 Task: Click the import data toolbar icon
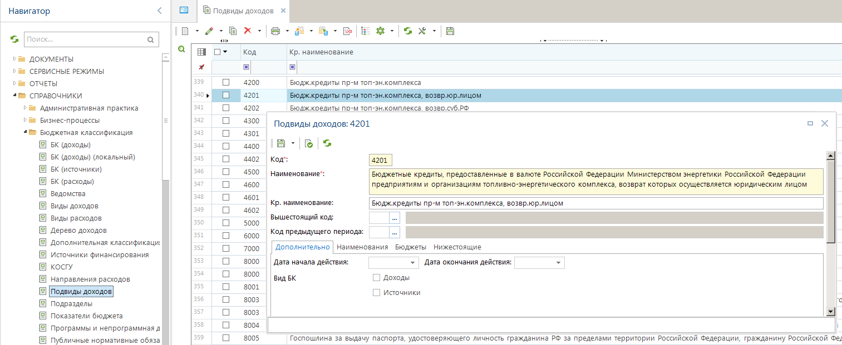[323, 31]
